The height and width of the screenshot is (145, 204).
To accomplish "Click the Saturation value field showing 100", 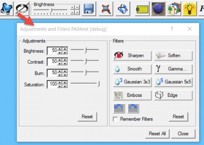I will [x=52, y=84].
